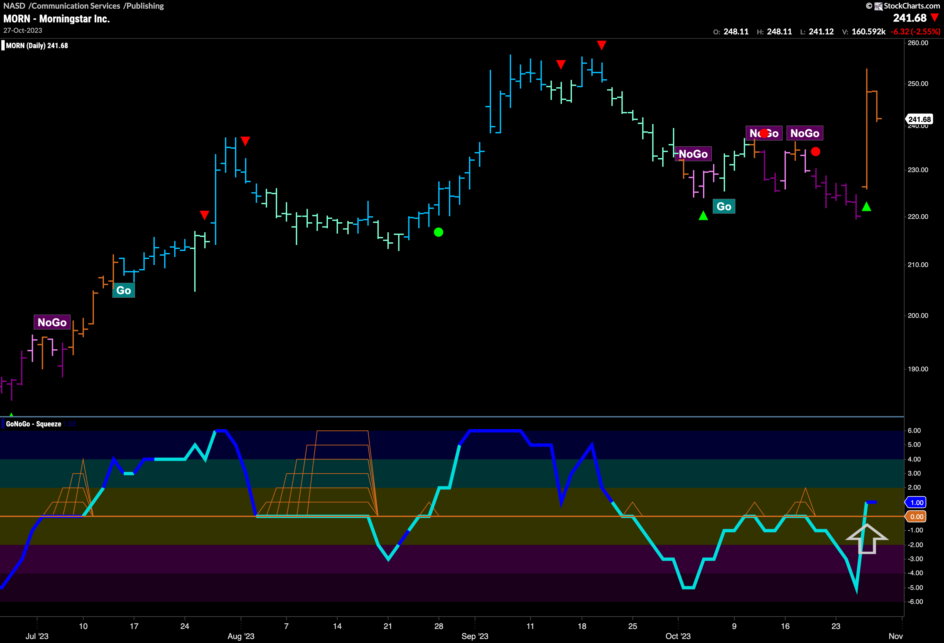Click the 27-Oct-2023 date text

pyautogui.click(x=23, y=30)
